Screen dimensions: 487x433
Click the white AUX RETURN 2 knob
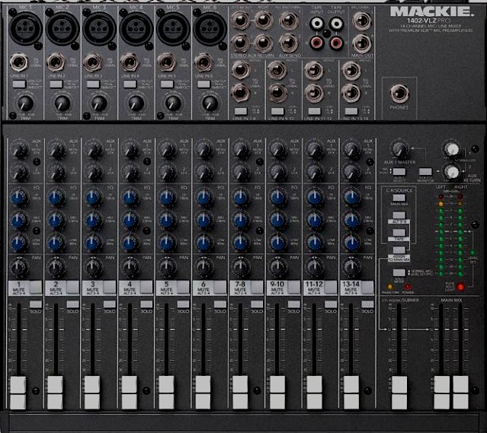coord(452,171)
